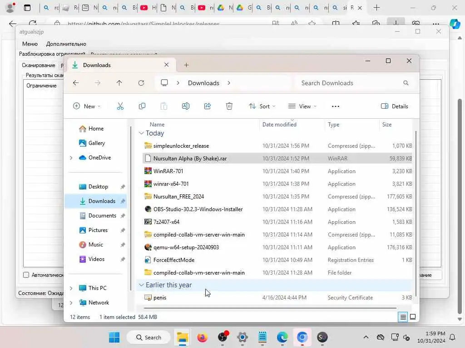Screen dimensions: 465x348
Task: Open Дополнительно menu in background window
Action: pos(66,44)
